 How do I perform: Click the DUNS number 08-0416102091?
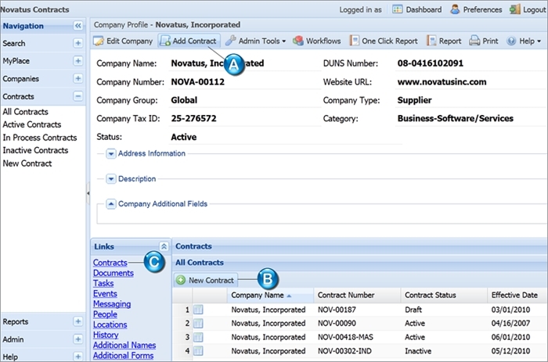pyautogui.click(x=431, y=63)
